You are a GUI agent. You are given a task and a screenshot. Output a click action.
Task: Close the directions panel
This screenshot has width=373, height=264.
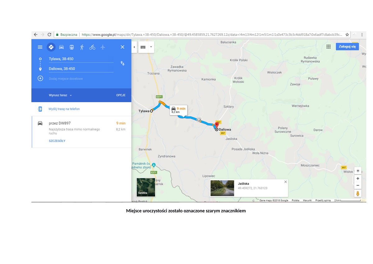click(122, 47)
